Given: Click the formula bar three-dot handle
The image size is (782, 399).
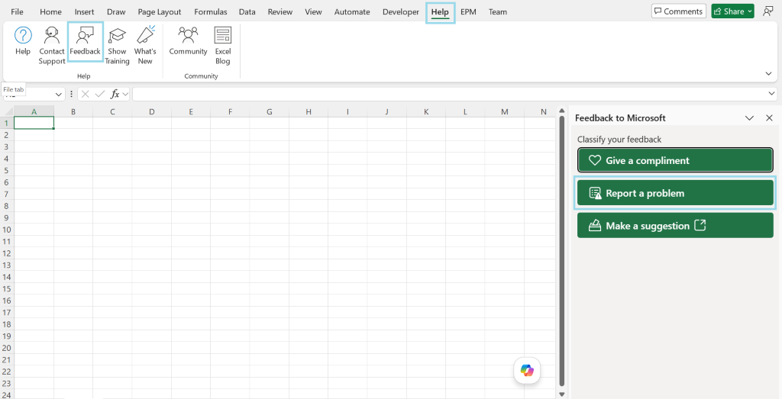Looking at the screenshot, I should point(72,94).
